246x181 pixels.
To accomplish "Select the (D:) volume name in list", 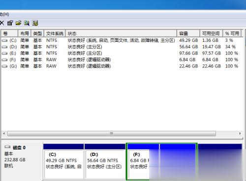I will pyautogui.click(x=13, y=47).
